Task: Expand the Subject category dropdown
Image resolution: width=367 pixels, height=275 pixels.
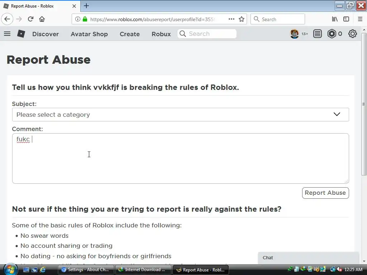Action: [x=181, y=115]
